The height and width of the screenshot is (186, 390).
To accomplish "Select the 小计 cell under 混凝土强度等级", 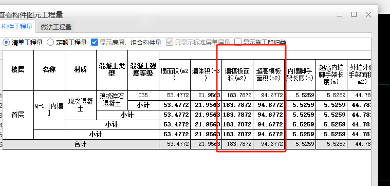I will tap(143, 105).
